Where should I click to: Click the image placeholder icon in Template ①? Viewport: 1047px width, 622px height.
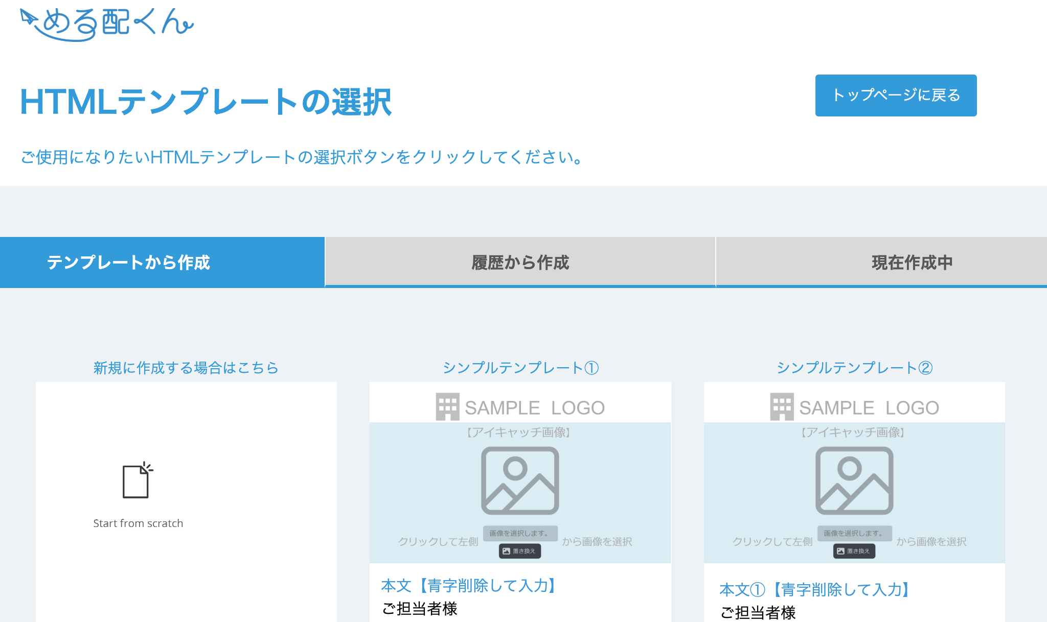[x=520, y=481]
